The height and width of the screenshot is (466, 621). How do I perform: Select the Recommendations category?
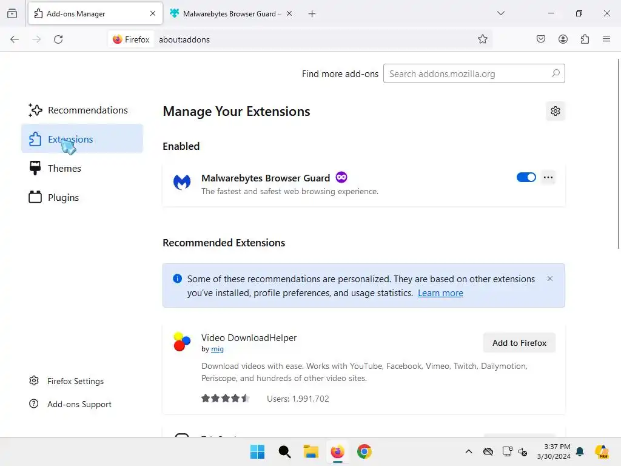(x=82, y=110)
